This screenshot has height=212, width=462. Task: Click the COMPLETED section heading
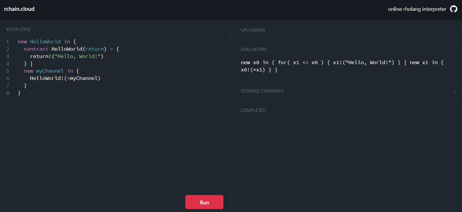[253, 110]
